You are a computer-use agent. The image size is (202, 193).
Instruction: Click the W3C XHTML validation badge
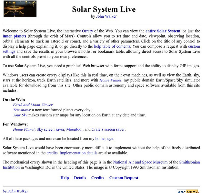pyautogui.click(x=188, y=191)
